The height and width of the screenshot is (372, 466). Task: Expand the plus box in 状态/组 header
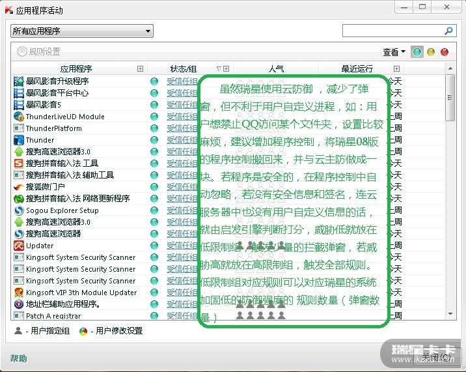(x=226, y=69)
